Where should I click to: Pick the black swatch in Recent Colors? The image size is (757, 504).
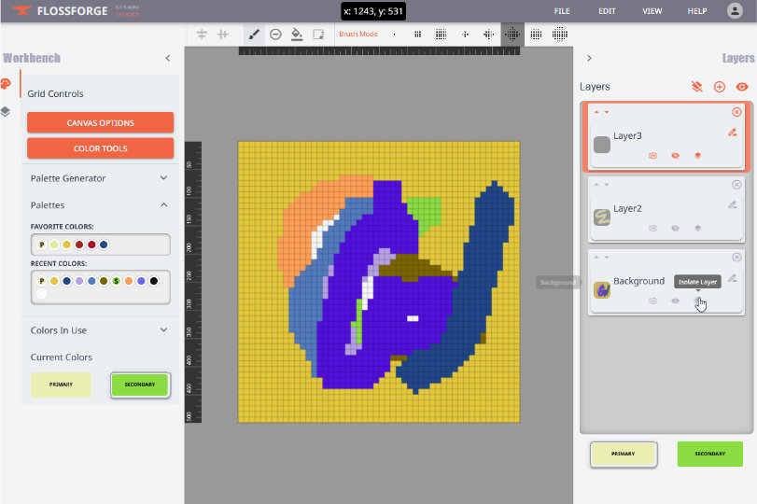coord(153,281)
